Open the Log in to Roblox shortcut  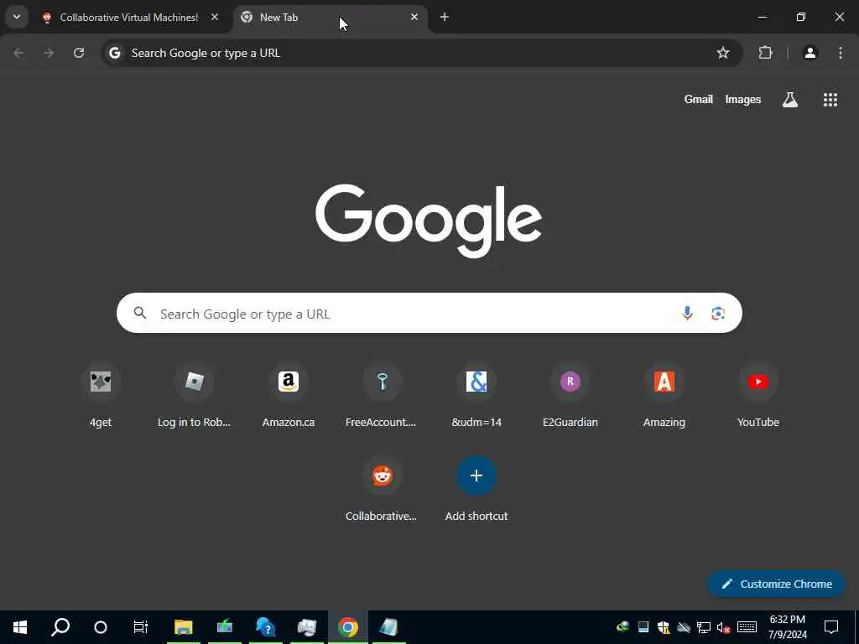click(194, 394)
